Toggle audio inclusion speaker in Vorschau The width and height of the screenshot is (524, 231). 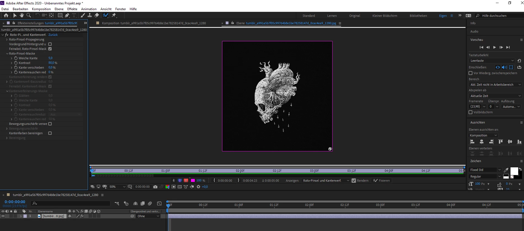point(504,67)
